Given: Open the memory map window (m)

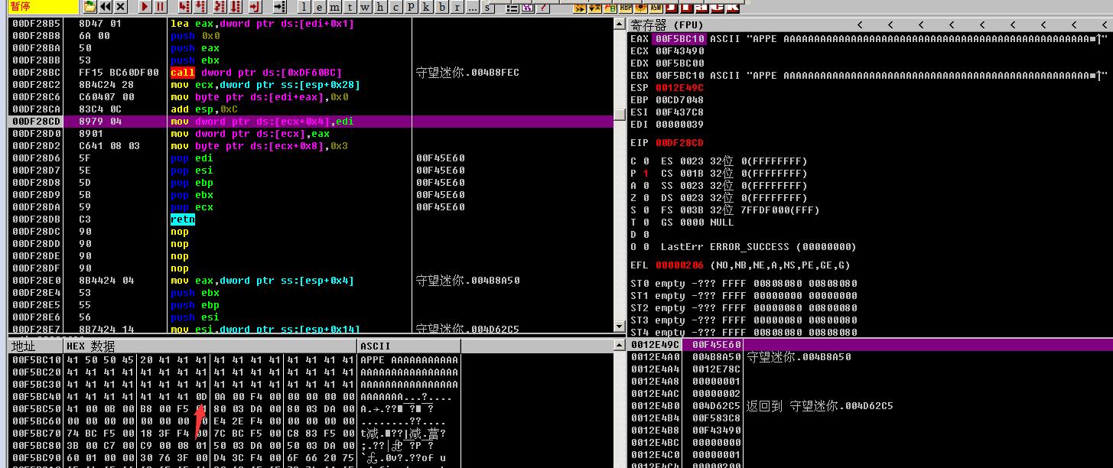Looking at the screenshot, I should click(334, 7).
